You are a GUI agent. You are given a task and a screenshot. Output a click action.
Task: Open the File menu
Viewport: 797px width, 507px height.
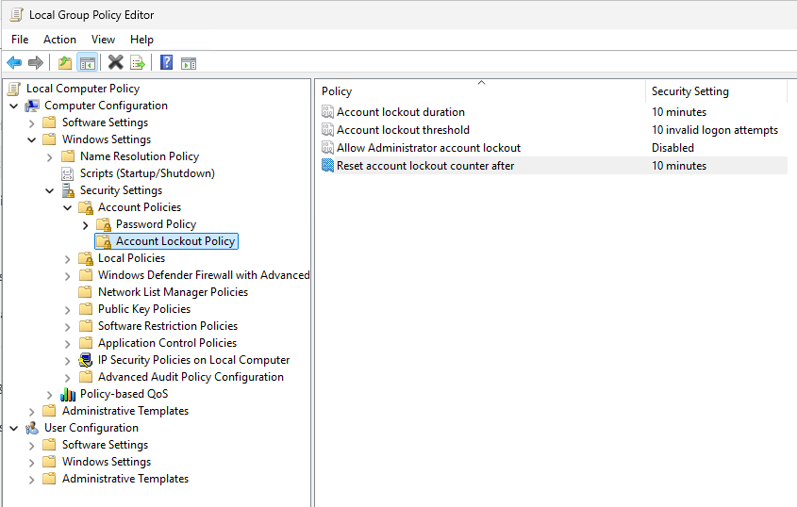20,40
